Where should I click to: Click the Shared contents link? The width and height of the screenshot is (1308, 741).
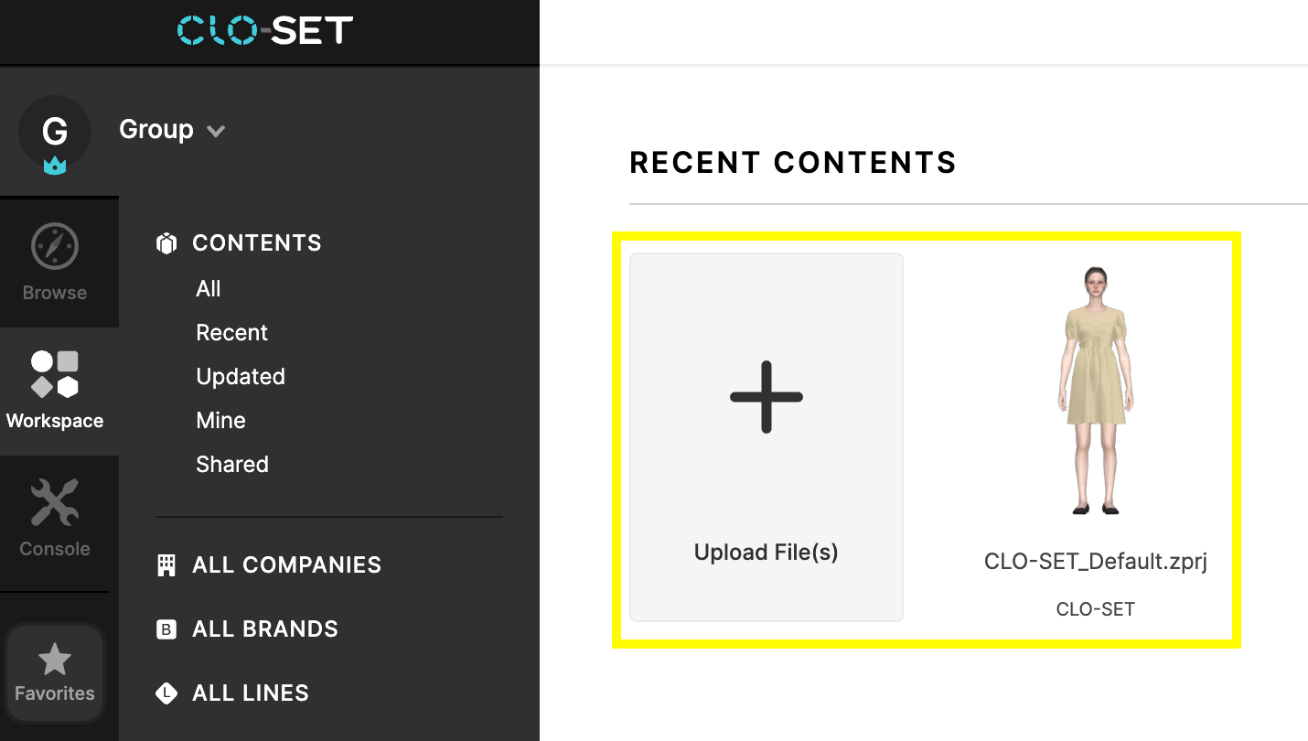[x=231, y=464]
